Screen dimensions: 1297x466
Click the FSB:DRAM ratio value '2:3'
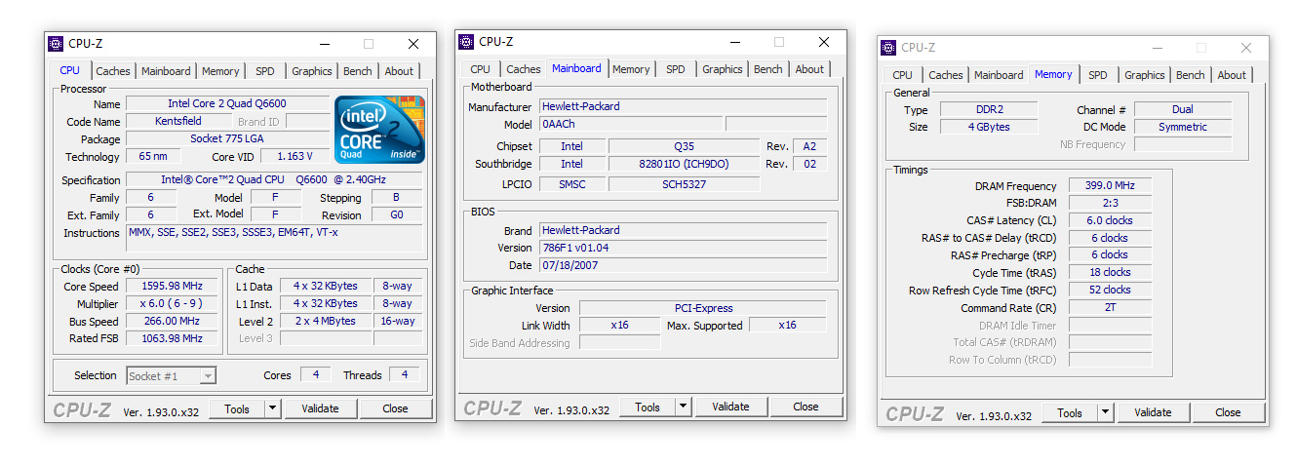point(1110,203)
